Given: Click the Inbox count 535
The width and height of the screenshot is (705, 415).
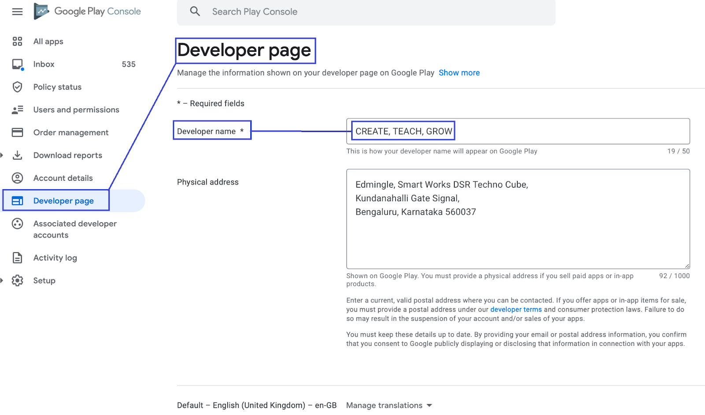Looking at the screenshot, I should [129, 64].
